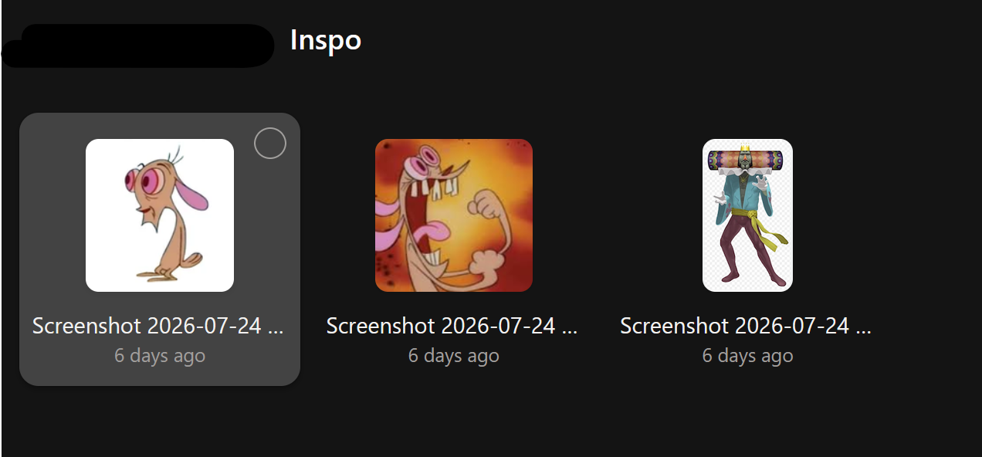Viewport: 982px width, 457px height.
Task: Click "6 days ago" under the first file
Action: point(160,356)
